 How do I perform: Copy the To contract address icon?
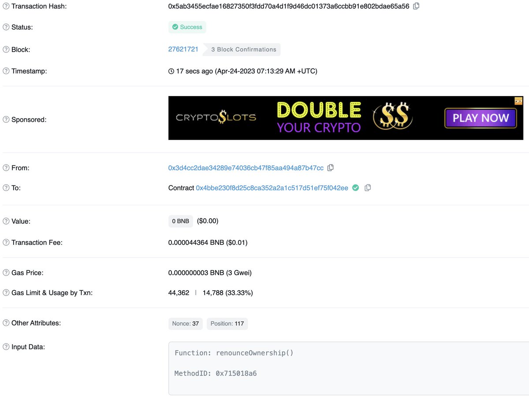coord(368,187)
